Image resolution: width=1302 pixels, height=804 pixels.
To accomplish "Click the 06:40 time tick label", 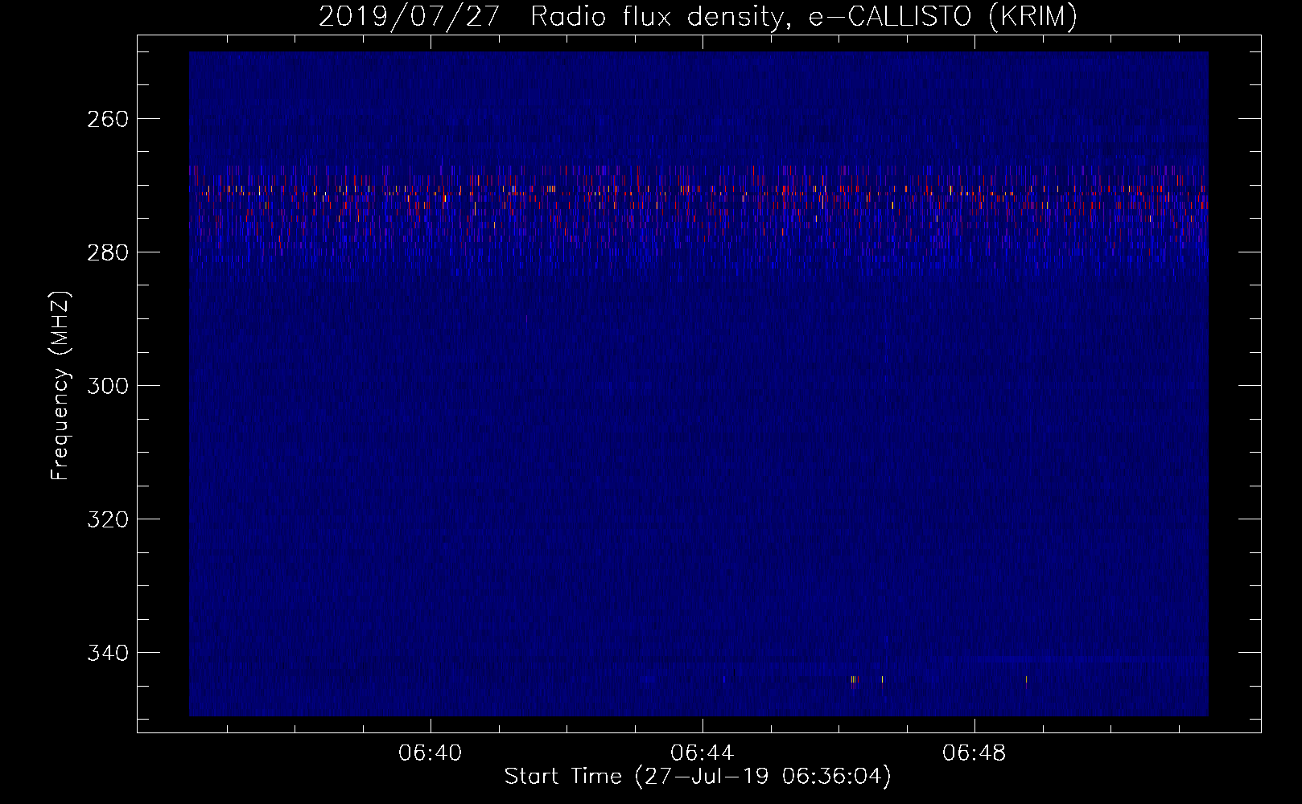I will pos(431,753).
